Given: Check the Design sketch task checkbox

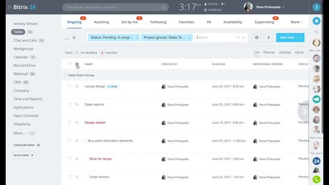Looking at the screenshot, I should 69,122.
